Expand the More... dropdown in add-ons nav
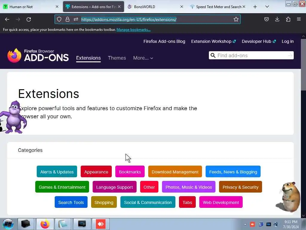306x230 pixels. 143,58
